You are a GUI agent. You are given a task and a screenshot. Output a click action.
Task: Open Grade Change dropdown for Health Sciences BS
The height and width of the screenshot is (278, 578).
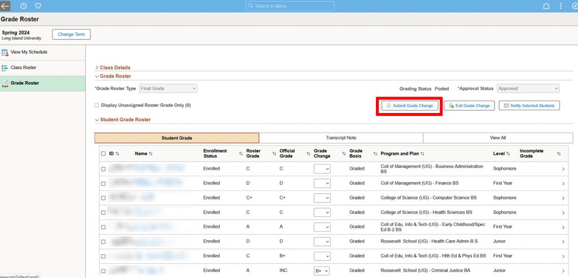pyautogui.click(x=322, y=212)
